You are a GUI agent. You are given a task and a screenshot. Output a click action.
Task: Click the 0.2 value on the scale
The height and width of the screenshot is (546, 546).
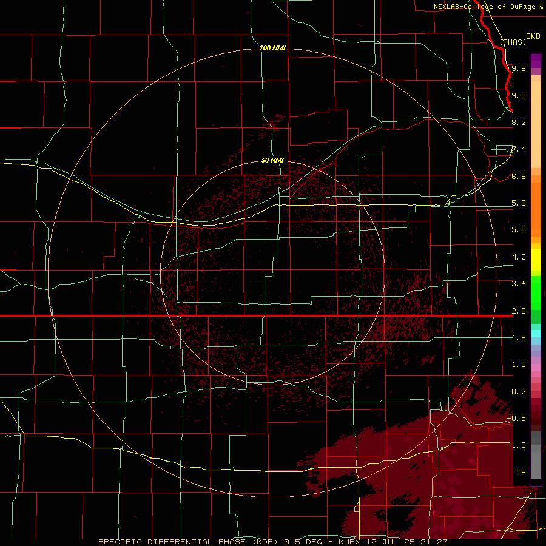click(x=519, y=392)
